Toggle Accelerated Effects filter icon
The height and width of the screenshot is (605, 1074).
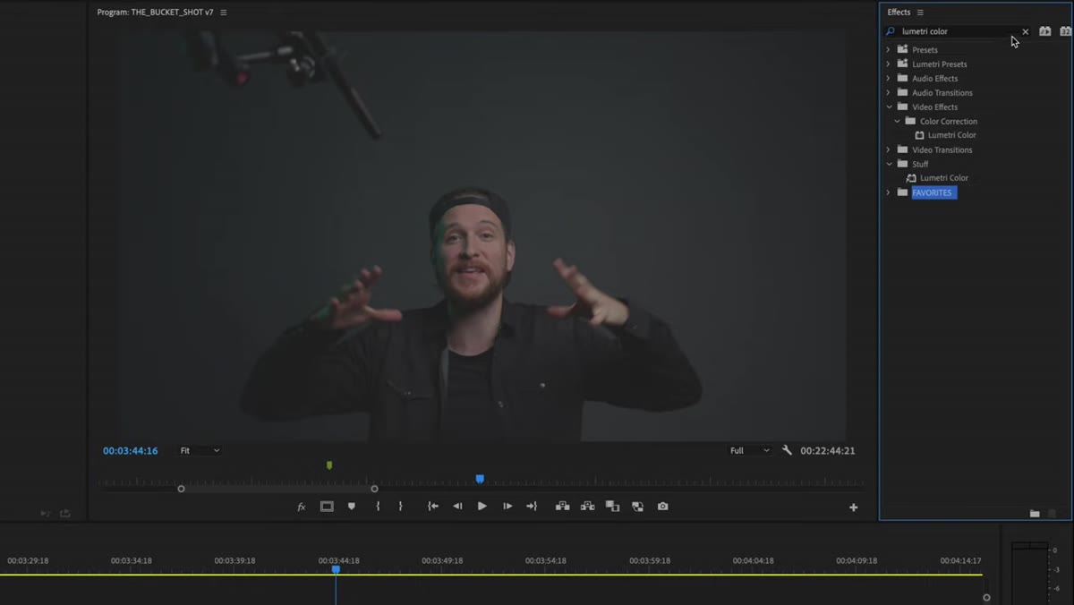pos(1044,31)
